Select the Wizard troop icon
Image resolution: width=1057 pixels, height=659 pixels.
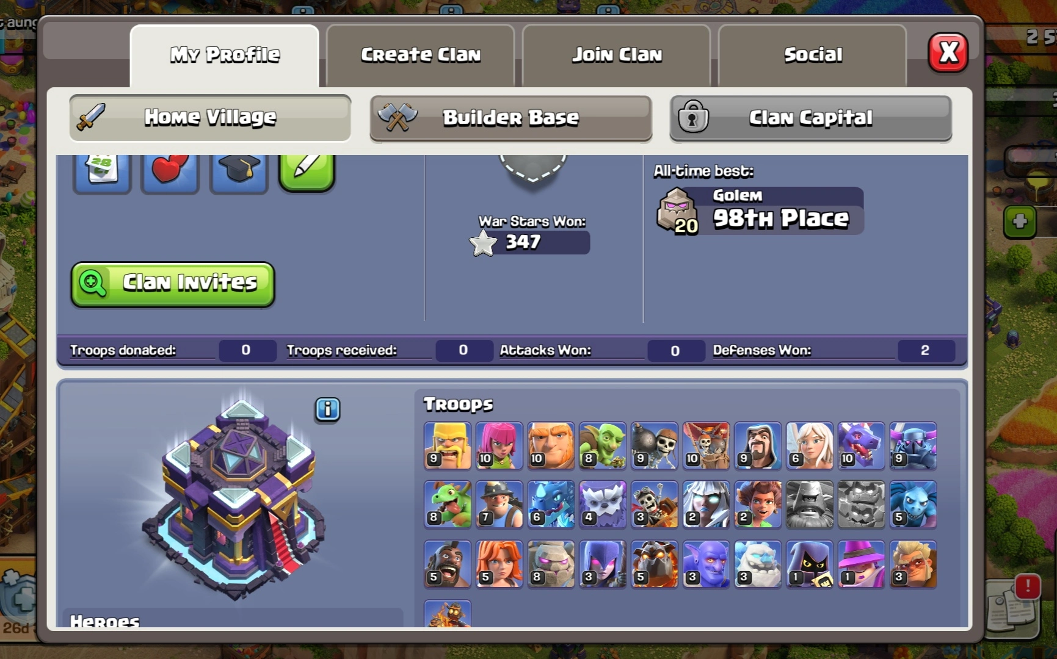[758, 445]
